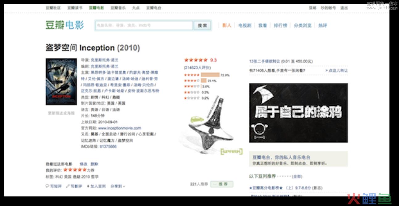
Task: Open the 热评 navigation tab
Action: 323,25
